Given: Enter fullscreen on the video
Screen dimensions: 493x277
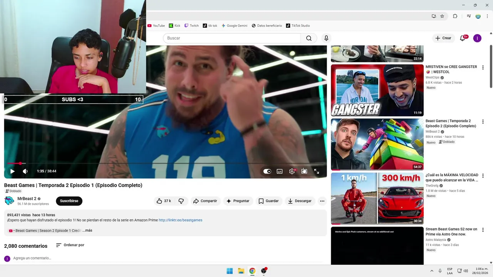Looking at the screenshot, I should pos(317,171).
